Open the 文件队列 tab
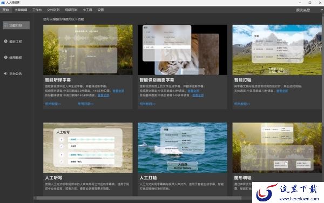This screenshot has width=324, height=203. [53, 10]
